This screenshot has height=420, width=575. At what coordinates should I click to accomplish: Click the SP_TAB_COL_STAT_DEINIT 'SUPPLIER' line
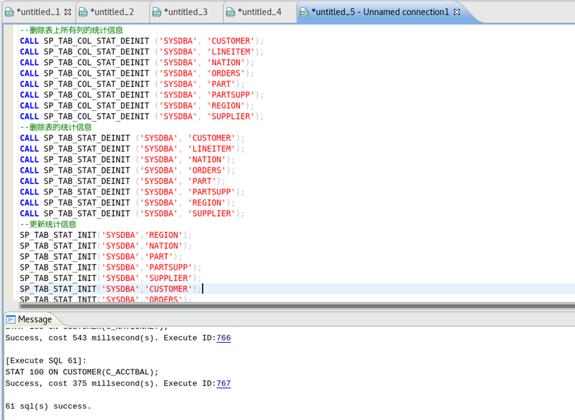click(x=142, y=116)
